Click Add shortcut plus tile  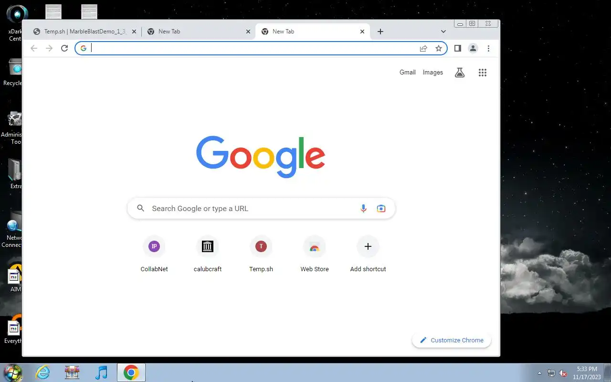tap(368, 254)
